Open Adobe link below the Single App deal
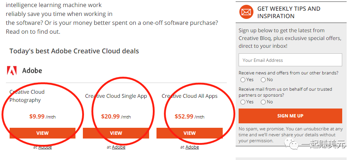 coord(119,147)
